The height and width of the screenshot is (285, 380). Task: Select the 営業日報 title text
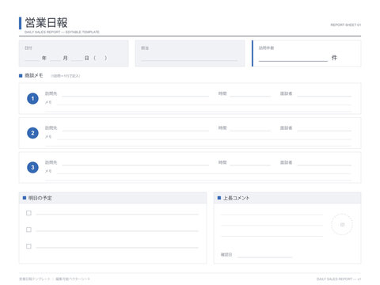tap(46, 23)
